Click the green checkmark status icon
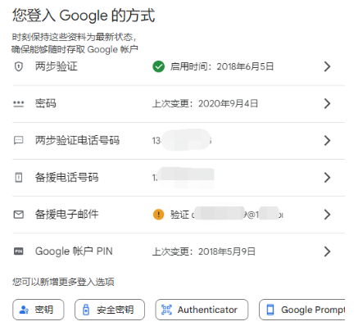 [158, 66]
